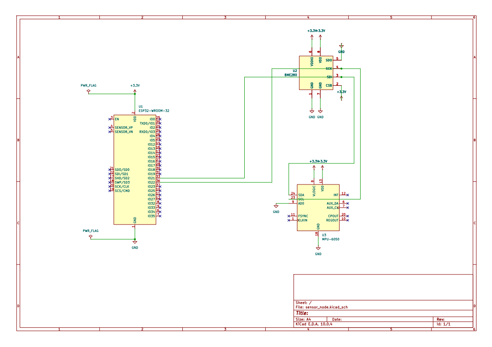Image resolution: width=492 pixels, height=347 pixels.
Task: Select the Date: field in the title block
Action: point(336,319)
